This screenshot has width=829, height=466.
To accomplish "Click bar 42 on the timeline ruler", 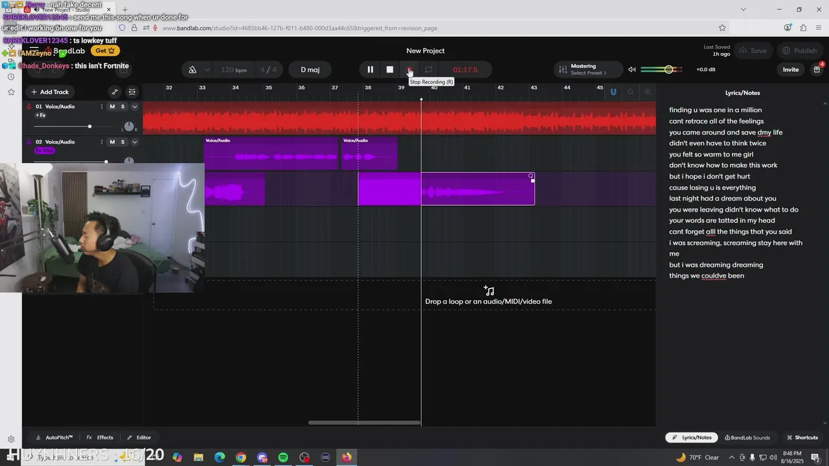I will click(501, 87).
